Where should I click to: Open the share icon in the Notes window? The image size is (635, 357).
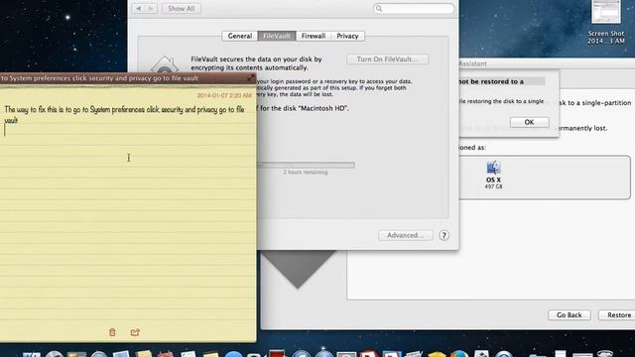135,332
